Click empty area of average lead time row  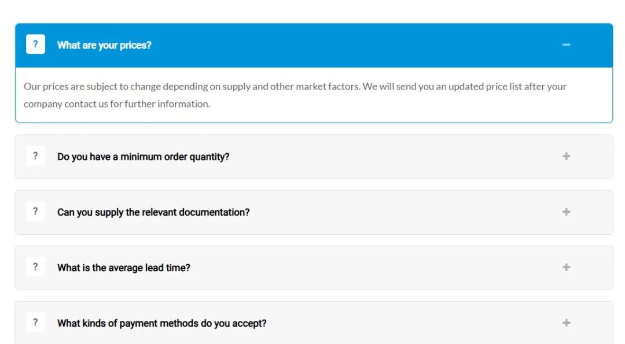376,268
